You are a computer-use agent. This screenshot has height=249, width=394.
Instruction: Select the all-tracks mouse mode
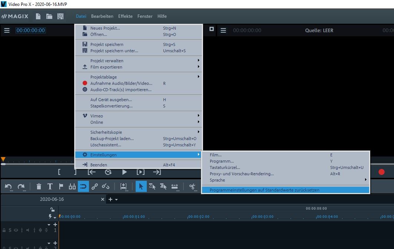(x=163, y=186)
